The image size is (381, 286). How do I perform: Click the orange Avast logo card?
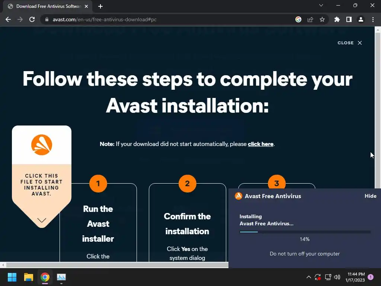pyautogui.click(x=42, y=145)
